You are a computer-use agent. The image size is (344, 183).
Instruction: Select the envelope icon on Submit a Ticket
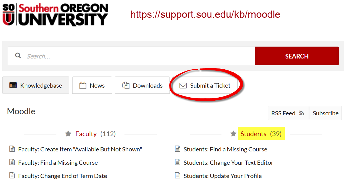pyautogui.click(x=183, y=85)
